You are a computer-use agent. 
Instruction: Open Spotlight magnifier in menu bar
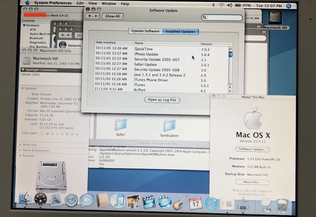tap(289, 6)
